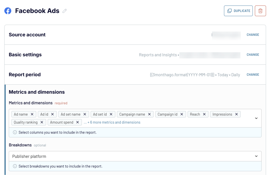Click the red trash icon to delete
This screenshot has height=175, width=268.
(260, 11)
